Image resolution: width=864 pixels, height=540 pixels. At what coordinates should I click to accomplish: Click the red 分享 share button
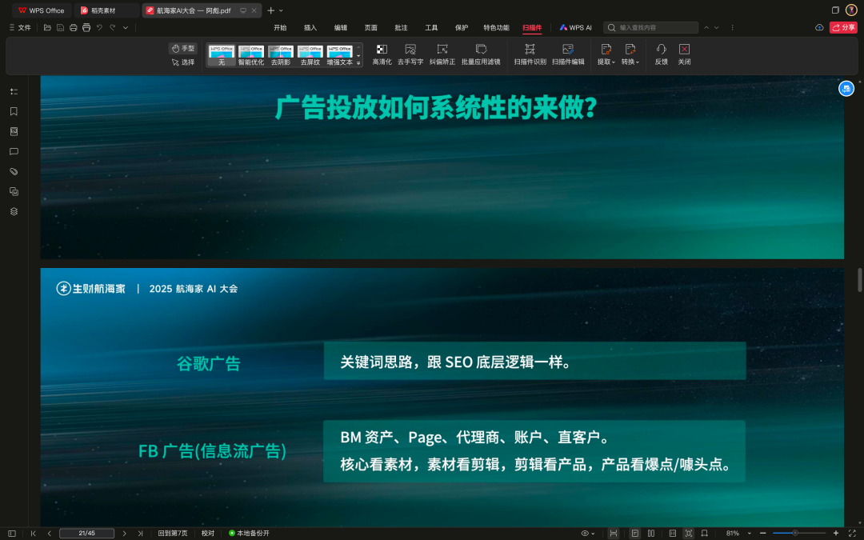(x=843, y=27)
